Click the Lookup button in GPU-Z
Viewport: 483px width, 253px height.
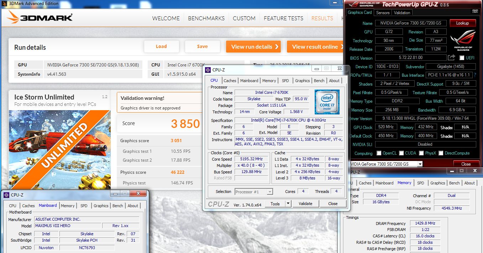(x=462, y=23)
